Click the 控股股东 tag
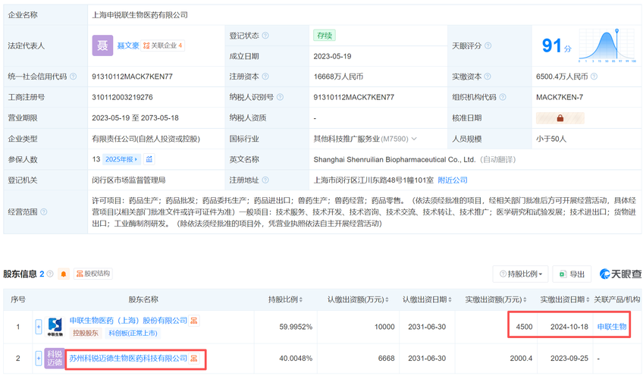Viewport: 643px width, 379px height. [86, 333]
